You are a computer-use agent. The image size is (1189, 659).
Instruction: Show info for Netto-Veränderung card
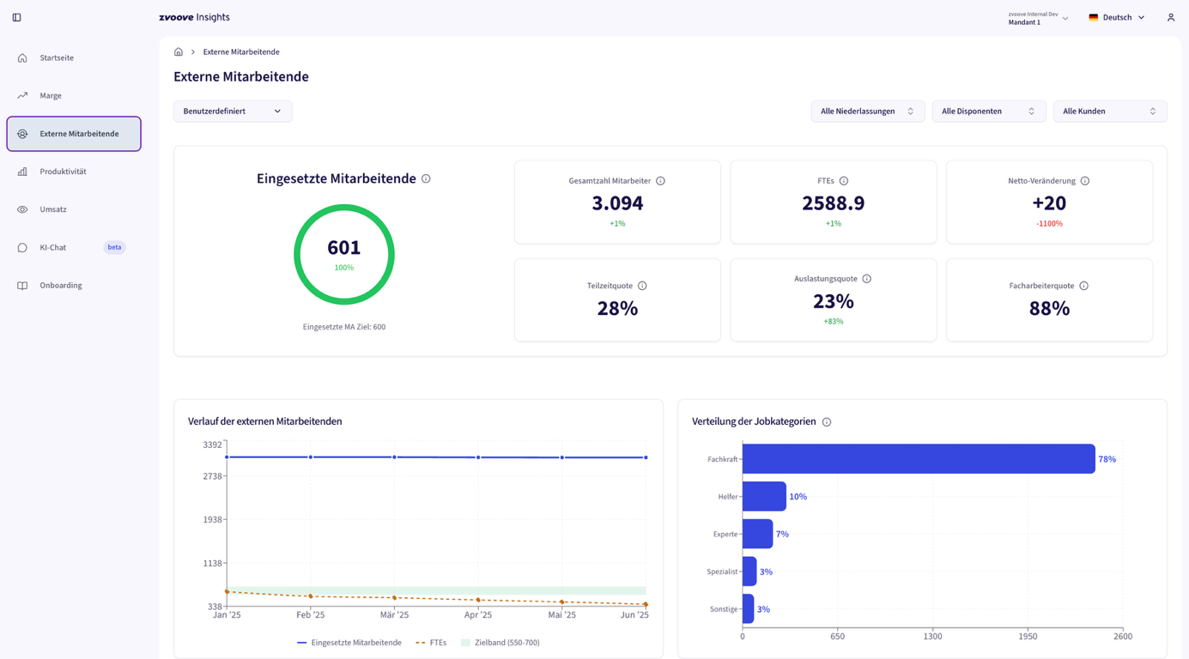1085,181
